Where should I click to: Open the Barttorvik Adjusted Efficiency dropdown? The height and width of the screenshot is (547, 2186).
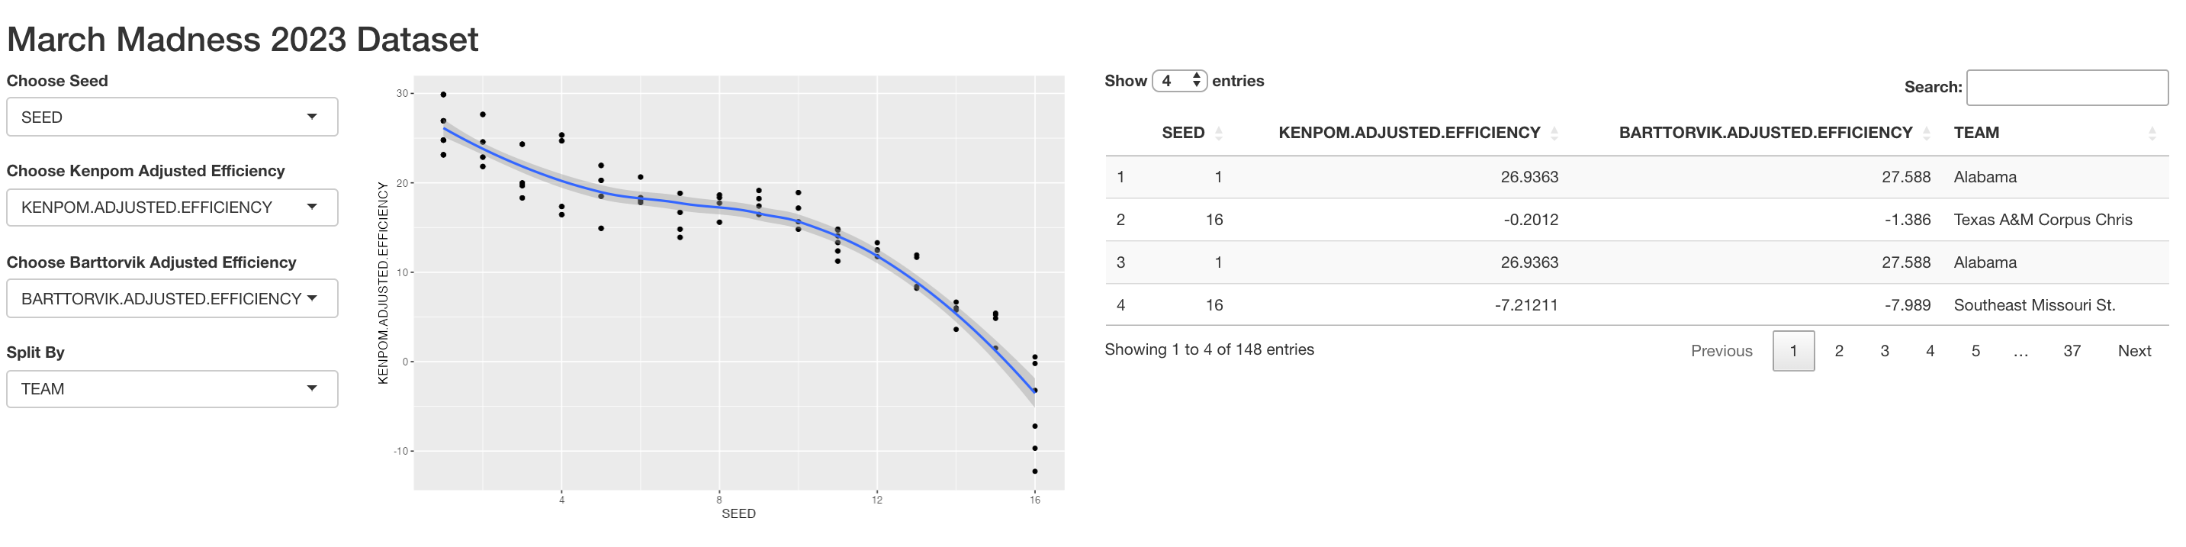pyautogui.click(x=172, y=299)
